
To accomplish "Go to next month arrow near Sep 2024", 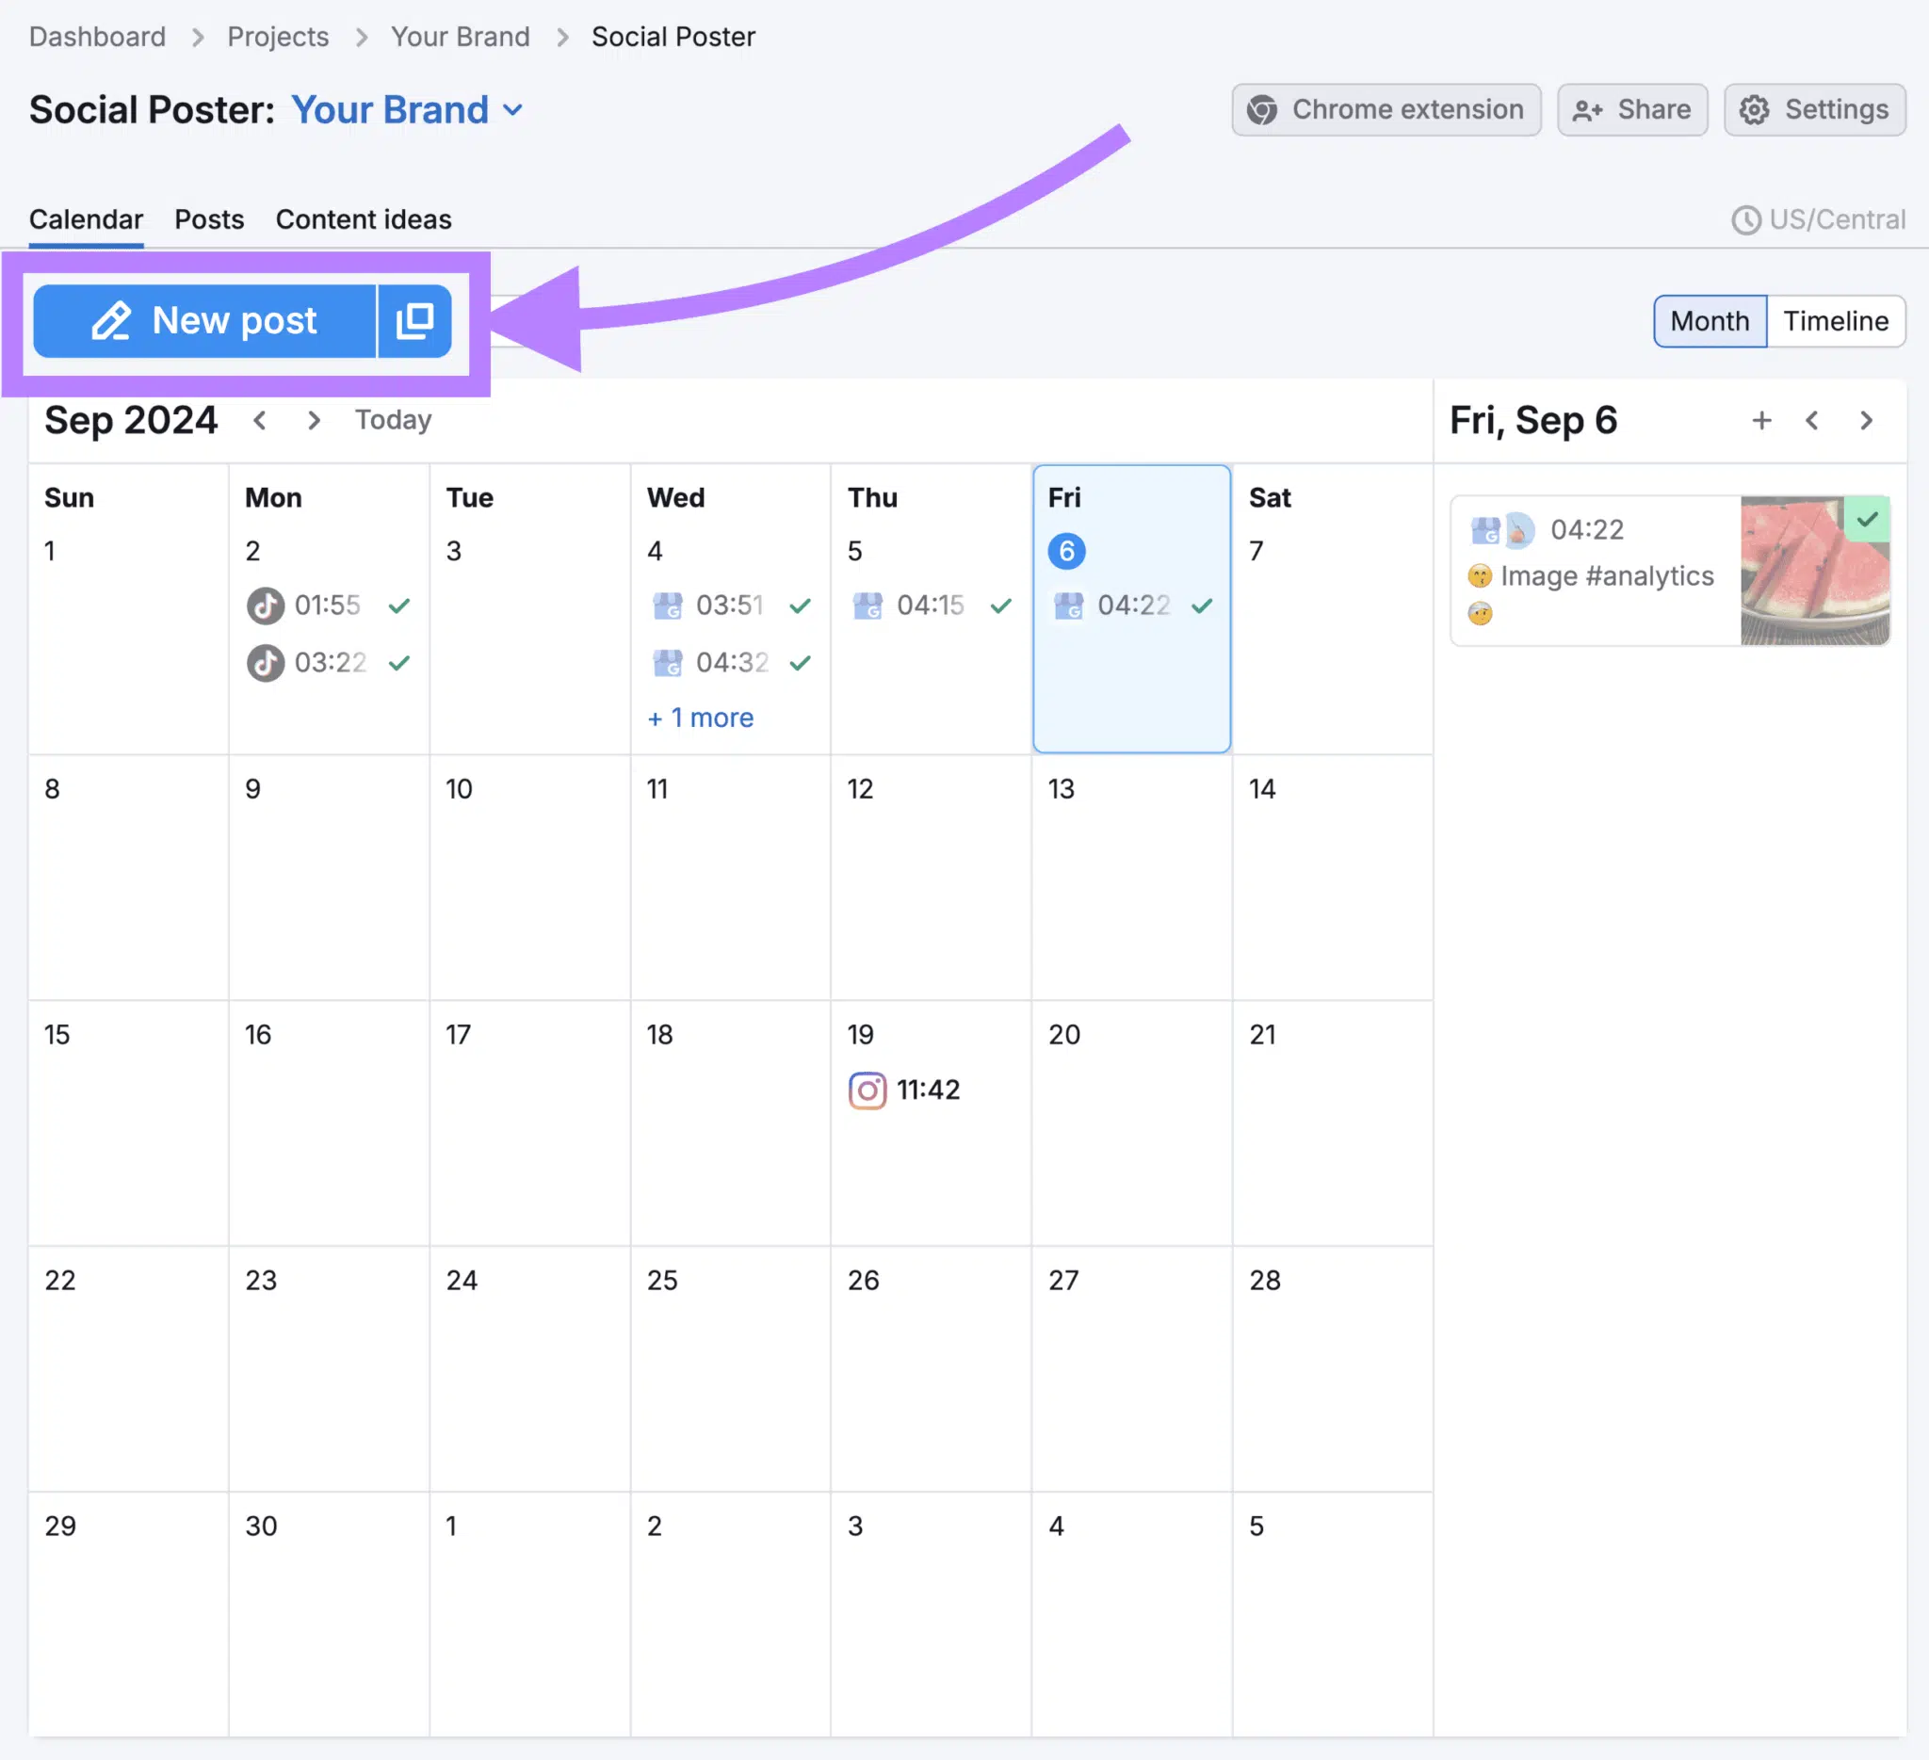I will [x=314, y=420].
